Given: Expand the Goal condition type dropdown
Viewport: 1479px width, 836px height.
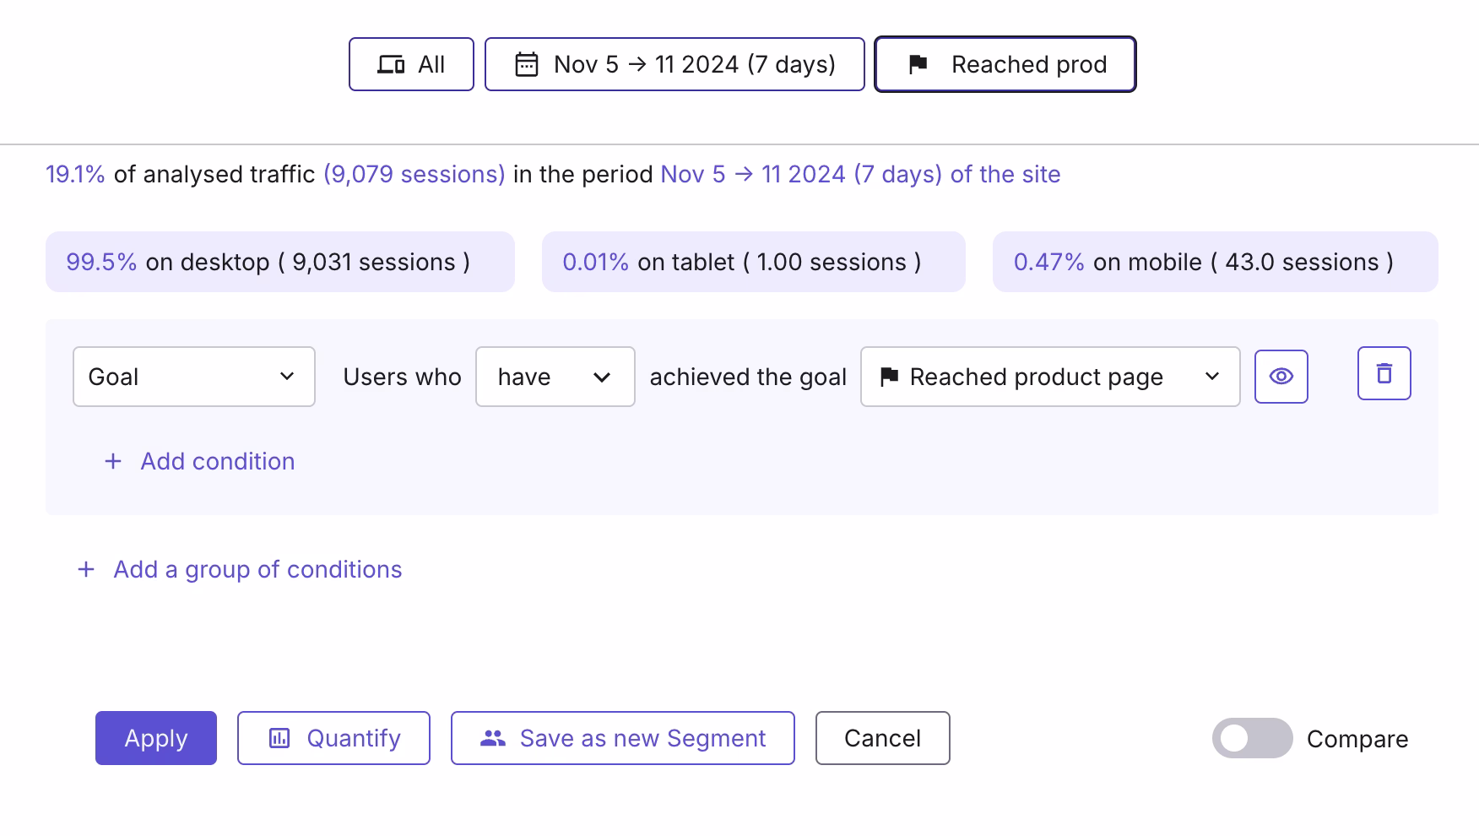Looking at the screenshot, I should pyautogui.click(x=194, y=377).
